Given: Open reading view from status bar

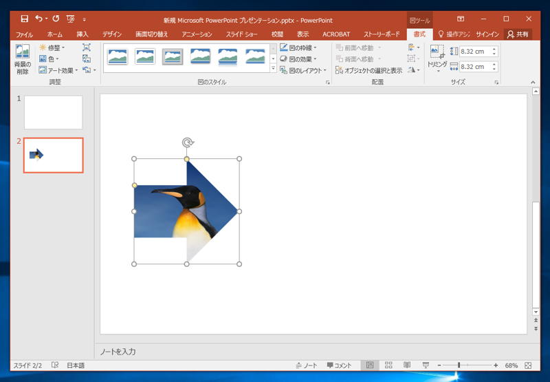Looking at the screenshot, I should tap(407, 365).
